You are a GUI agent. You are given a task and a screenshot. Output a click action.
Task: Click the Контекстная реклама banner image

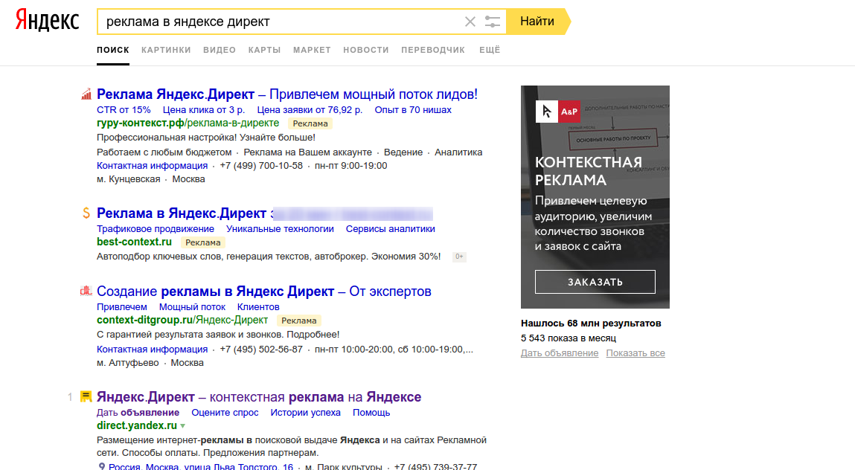pyautogui.click(x=595, y=197)
